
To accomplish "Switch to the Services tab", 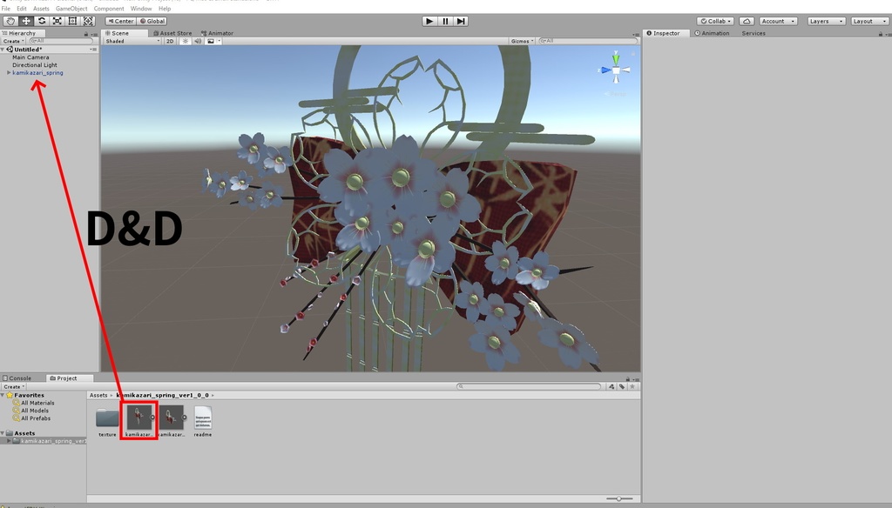I will point(753,33).
